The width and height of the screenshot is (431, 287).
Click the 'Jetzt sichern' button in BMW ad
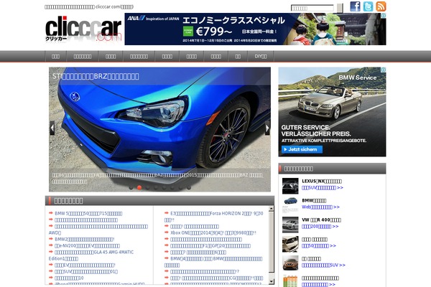click(302, 149)
